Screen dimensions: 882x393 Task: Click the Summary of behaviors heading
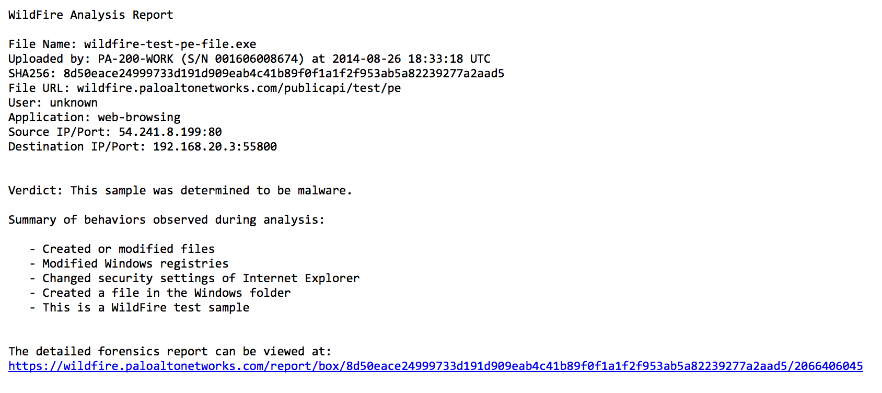[166, 220]
